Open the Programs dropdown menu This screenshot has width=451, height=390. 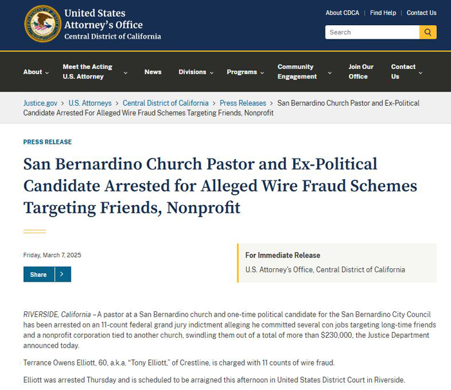[245, 72]
